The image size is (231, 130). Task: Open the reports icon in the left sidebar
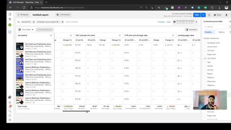pos(10,32)
